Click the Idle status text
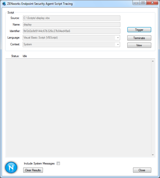Screen dimensions: 160x178 (25, 56)
